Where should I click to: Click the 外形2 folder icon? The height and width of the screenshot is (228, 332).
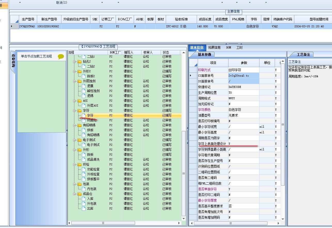point(80,71)
